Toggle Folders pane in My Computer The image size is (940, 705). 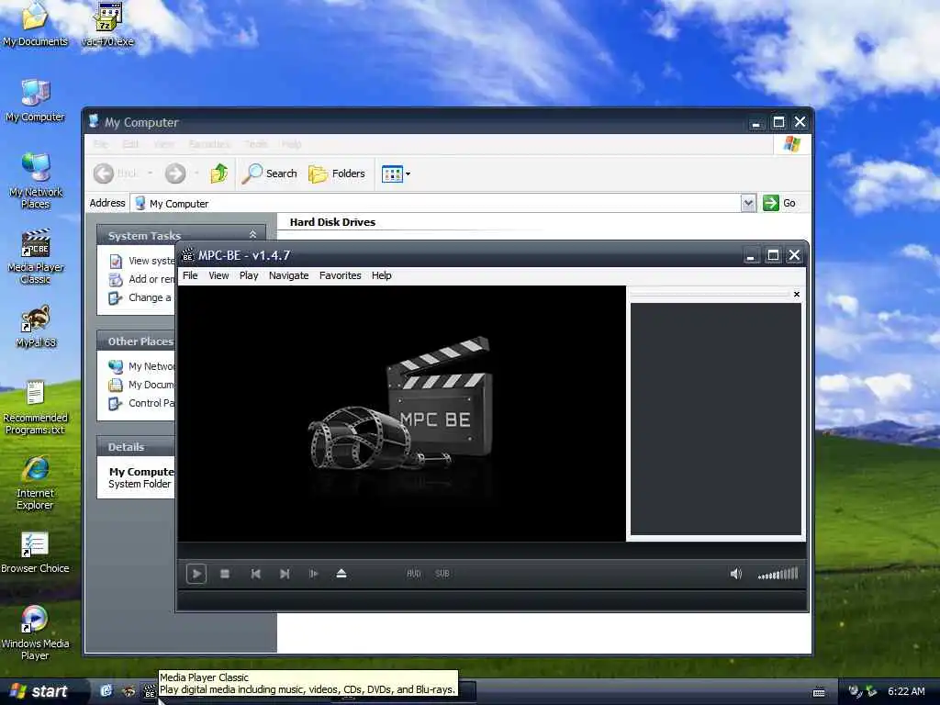click(x=336, y=173)
